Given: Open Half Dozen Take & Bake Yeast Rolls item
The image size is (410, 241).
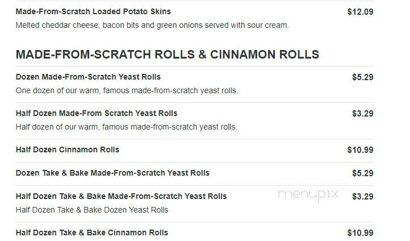Looking at the screenshot, I should [122, 196].
